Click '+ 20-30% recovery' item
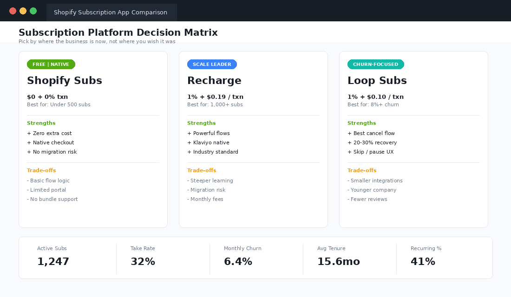The height and width of the screenshot is (297, 511). coord(372,142)
